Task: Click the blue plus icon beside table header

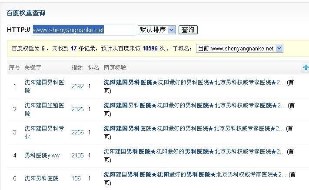Action: click(306, 67)
